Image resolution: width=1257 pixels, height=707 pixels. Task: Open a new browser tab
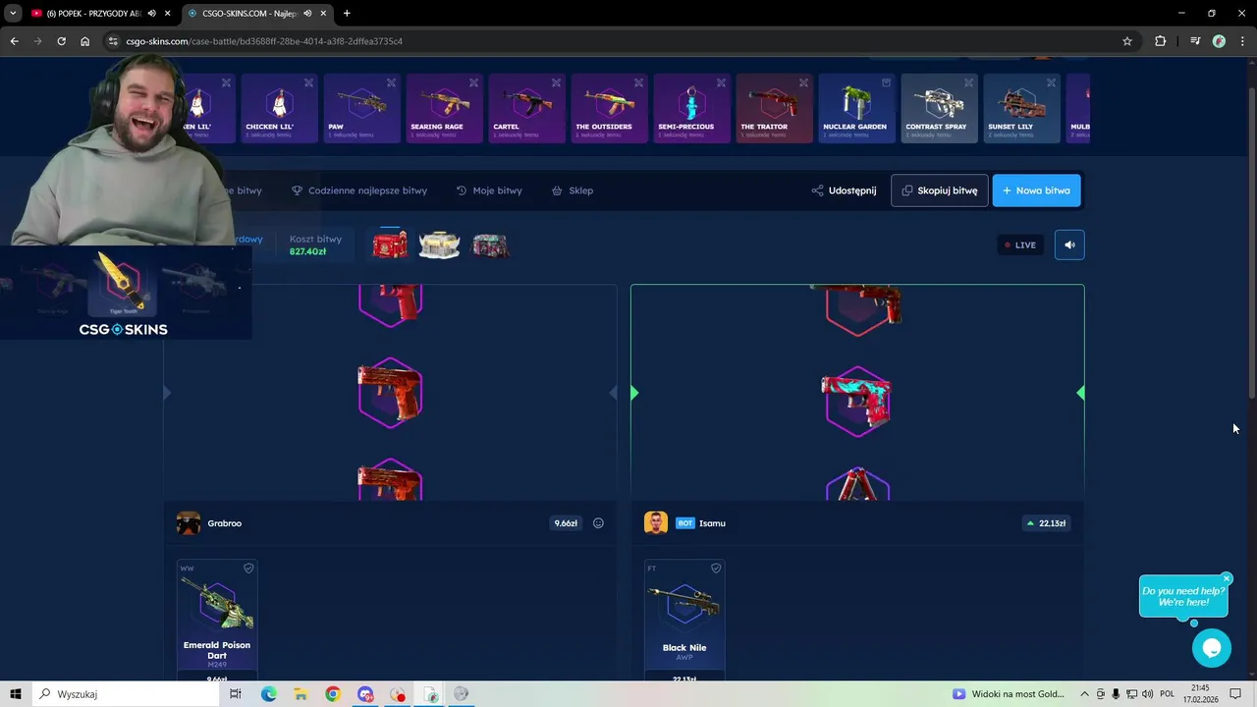pos(347,13)
